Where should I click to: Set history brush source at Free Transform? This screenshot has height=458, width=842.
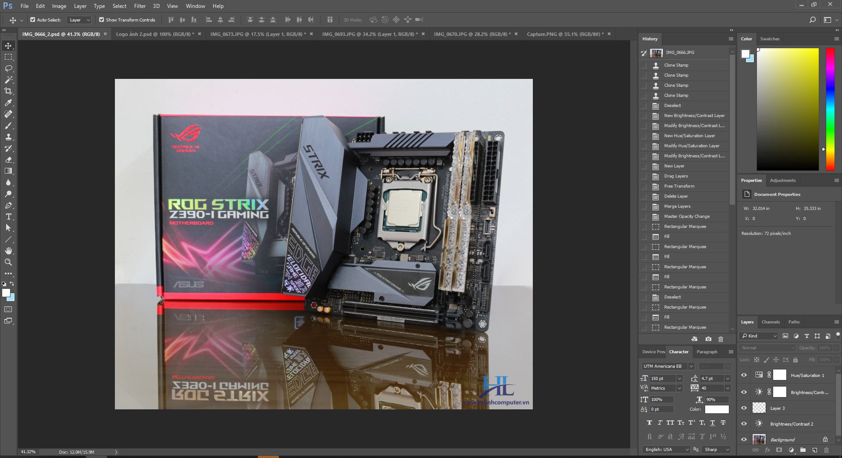pyautogui.click(x=644, y=186)
